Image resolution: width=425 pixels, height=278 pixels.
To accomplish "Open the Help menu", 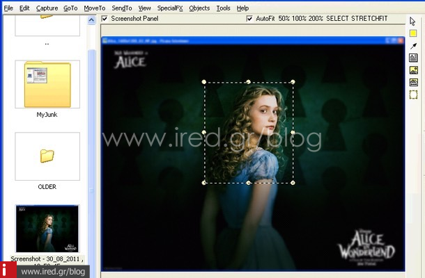I will point(242,8).
